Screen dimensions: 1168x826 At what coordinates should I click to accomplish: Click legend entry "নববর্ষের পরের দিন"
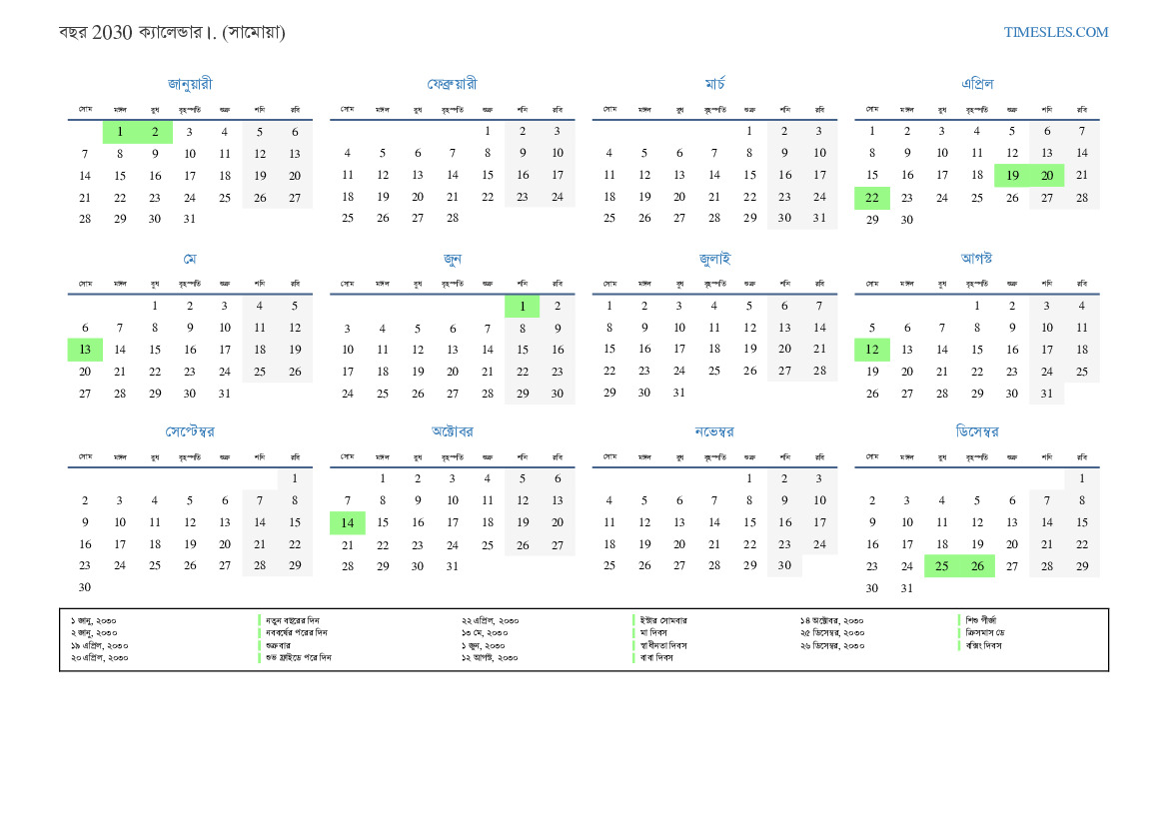coord(297,633)
